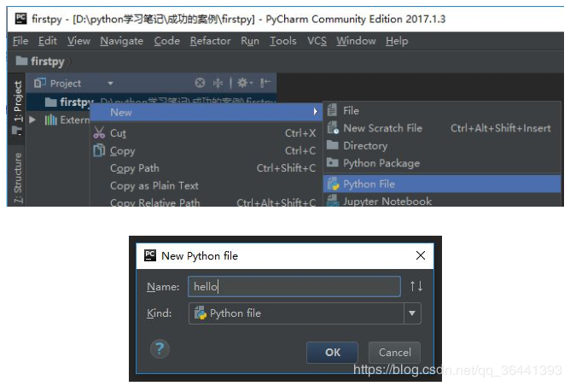Open the Help menu
Image resolution: width=570 pixels, height=386 pixels.
tap(397, 41)
